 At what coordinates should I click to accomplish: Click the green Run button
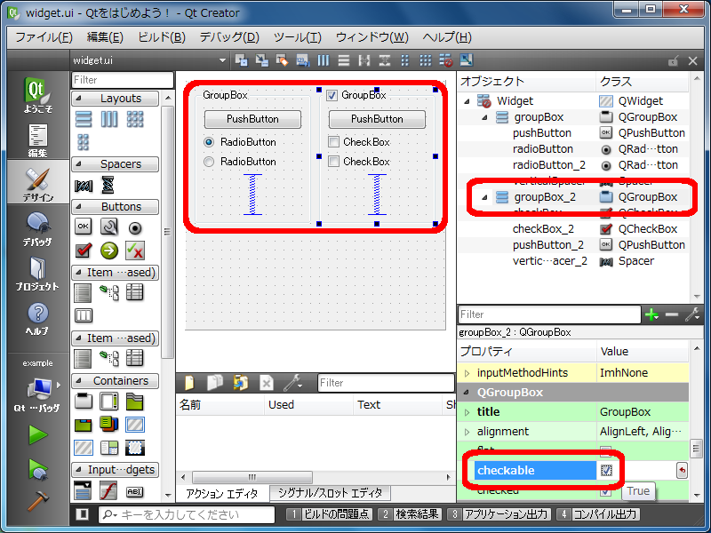pos(37,434)
